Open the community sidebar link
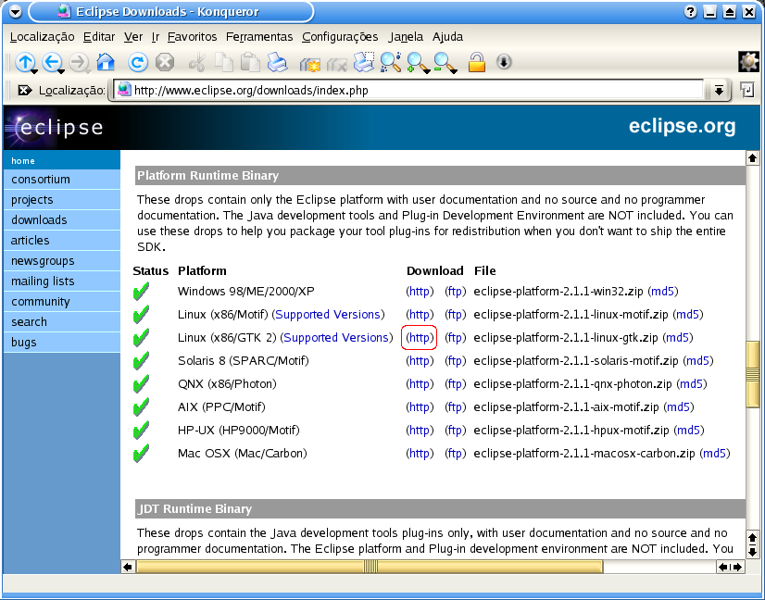Viewport: 765px width, 600px height. (62, 302)
